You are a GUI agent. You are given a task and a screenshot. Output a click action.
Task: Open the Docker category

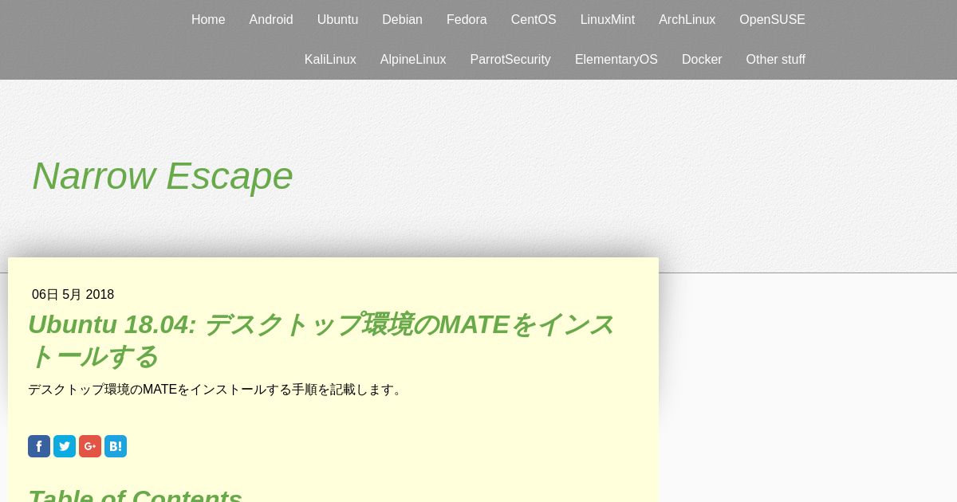[702, 60]
